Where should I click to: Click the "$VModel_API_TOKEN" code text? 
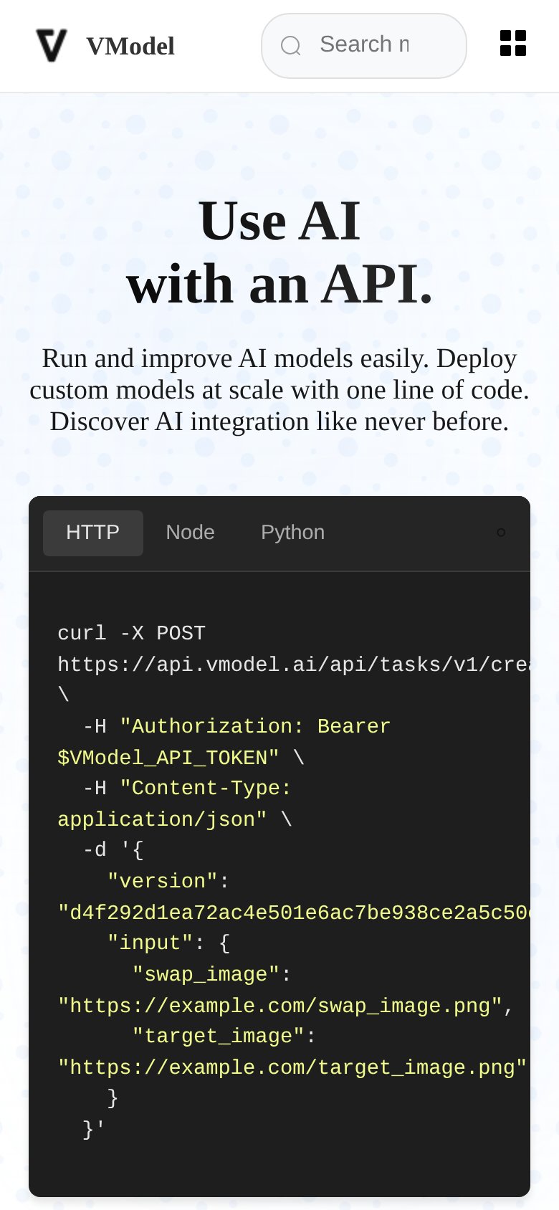tap(168, 758)
